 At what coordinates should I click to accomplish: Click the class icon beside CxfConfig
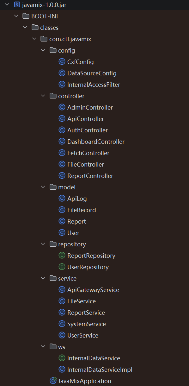click(62, 62)
